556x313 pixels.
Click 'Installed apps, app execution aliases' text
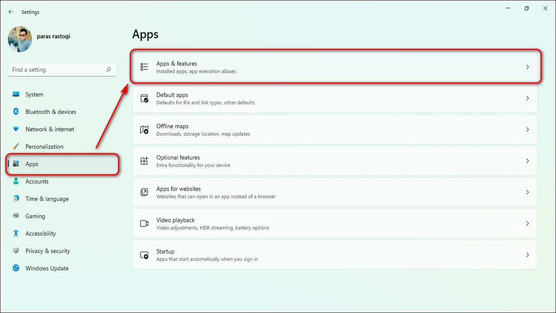[x=196, y=71]
